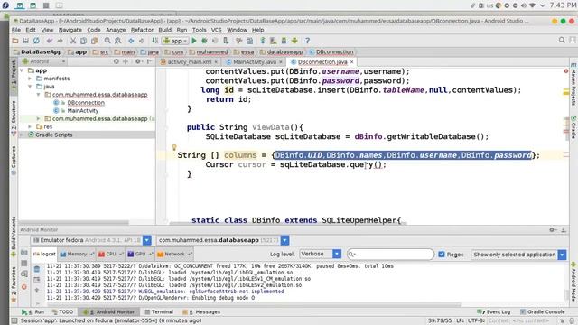Switch to the activity_main.xml tab
The height and width of the screenshot is (325, 578).
point(189,62)
